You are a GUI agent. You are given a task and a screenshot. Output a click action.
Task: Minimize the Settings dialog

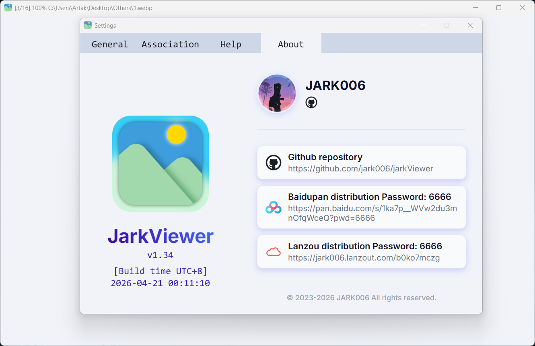[x=423, y=25]
